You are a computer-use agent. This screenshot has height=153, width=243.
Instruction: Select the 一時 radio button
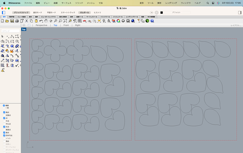[4, 108]
